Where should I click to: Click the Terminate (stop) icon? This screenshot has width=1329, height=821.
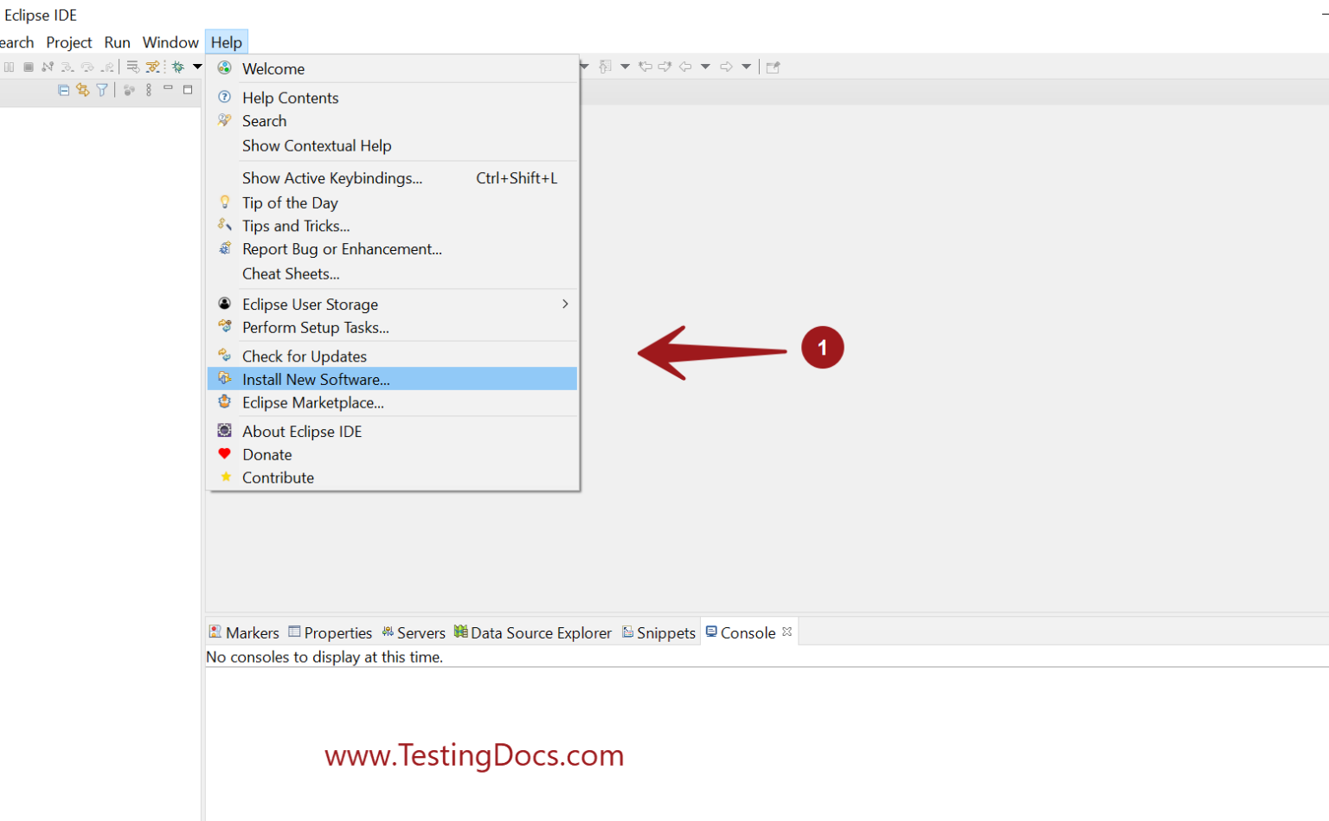pyautogui.click(x=29, y=67)
